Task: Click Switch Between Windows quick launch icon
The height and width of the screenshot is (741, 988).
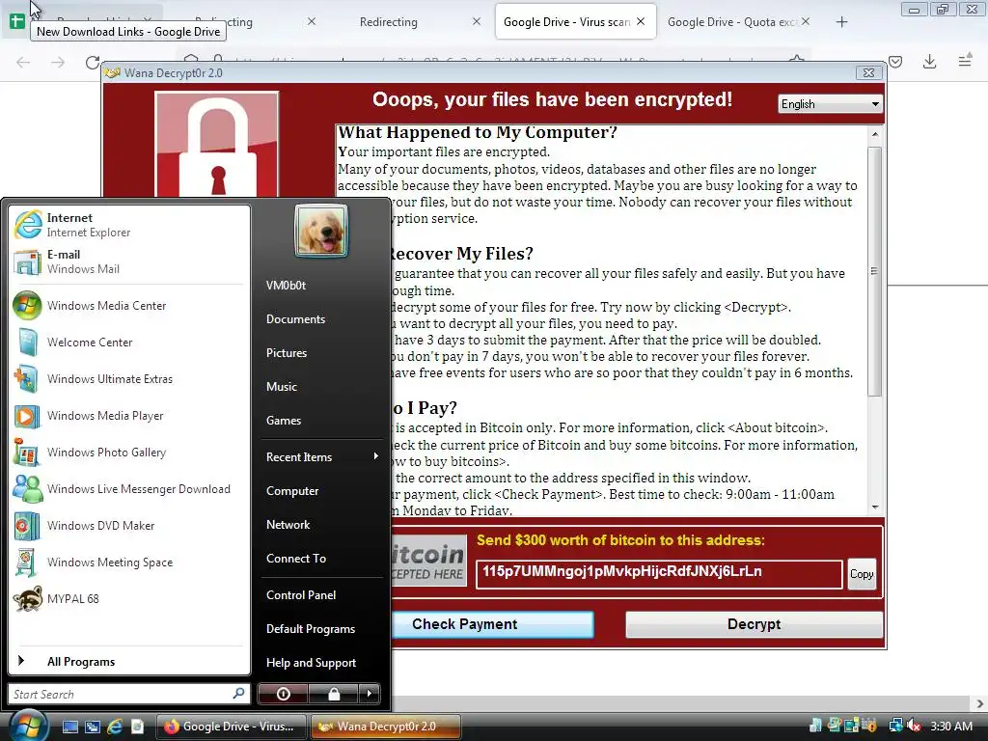Action: click(93, 727)
